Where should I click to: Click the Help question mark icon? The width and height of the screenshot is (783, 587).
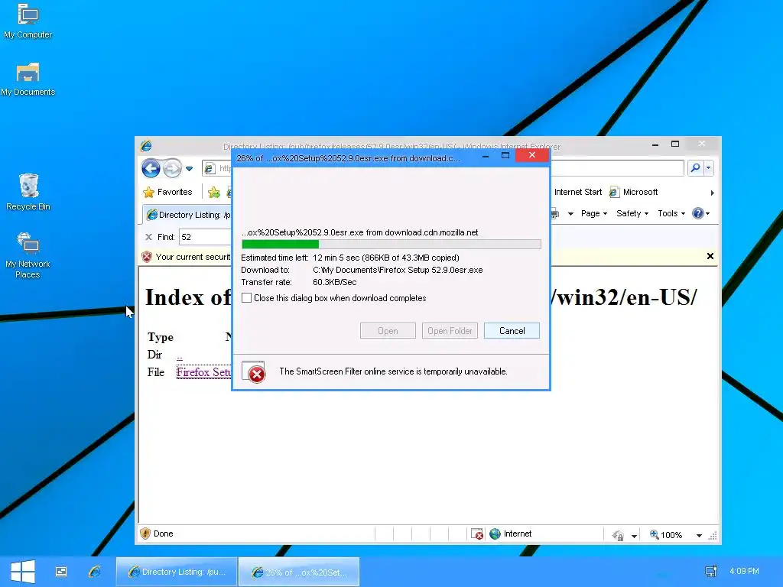(x=697, y=214)
